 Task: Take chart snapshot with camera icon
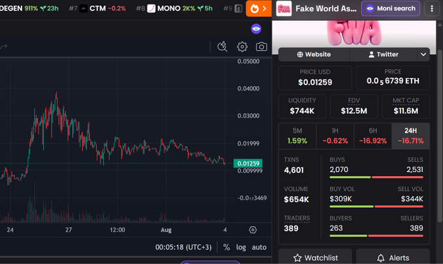[x=262, y=46]
